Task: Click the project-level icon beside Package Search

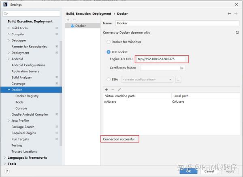Action: click(x=57, y=127)
